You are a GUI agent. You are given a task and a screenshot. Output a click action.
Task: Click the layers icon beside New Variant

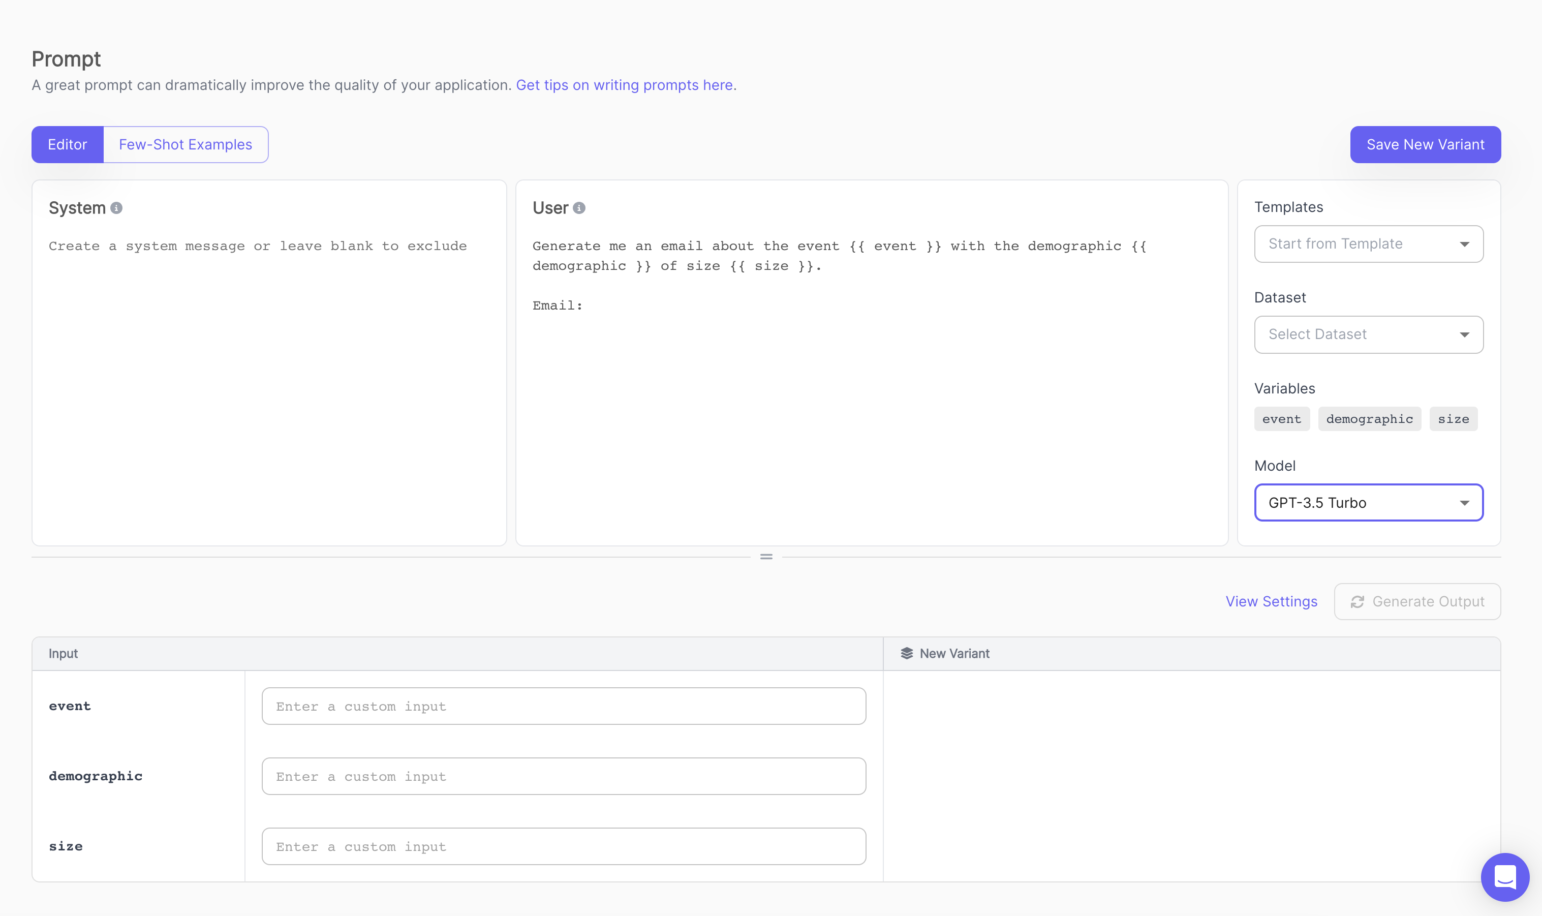point(906,653)
